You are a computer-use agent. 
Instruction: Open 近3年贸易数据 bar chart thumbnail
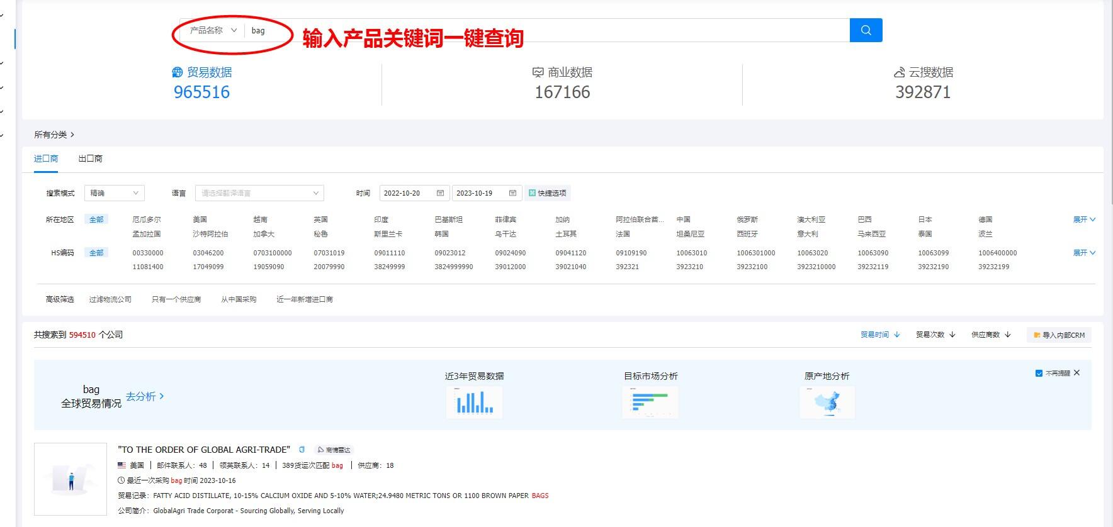pos(475,402)
